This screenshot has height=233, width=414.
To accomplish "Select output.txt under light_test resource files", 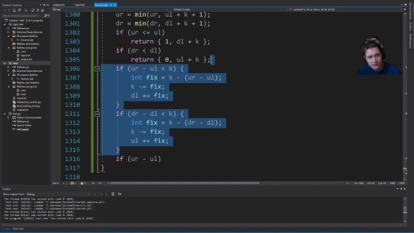I will pos(26,60).
